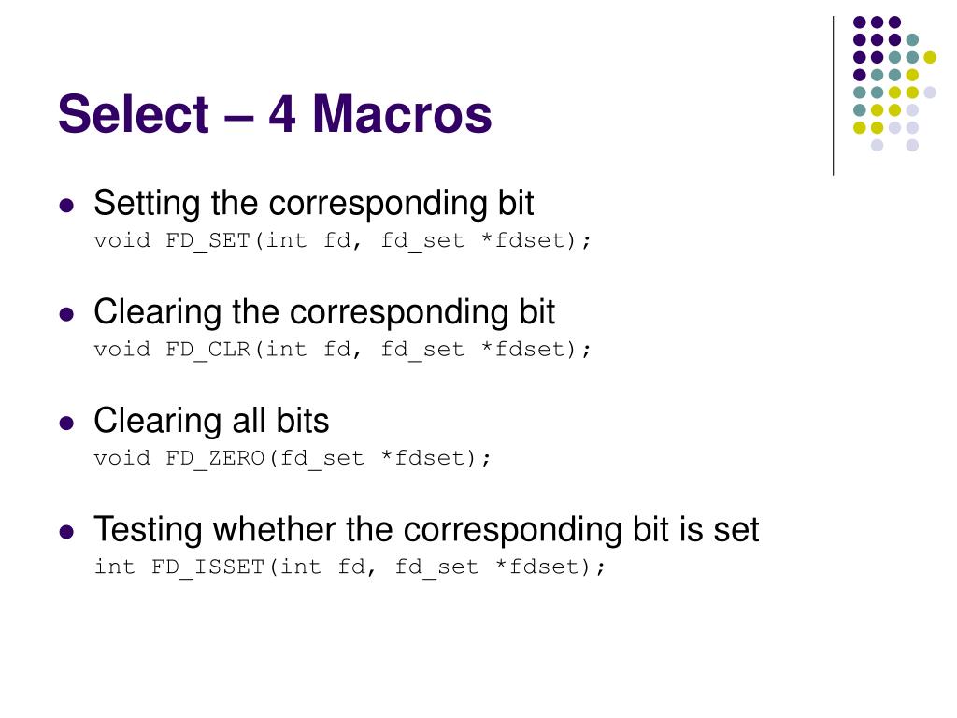Screen dimensions: 957x718
Task: Select the 'Setting the corresponding bit' heading text
Action: click(x=314, y=203)
